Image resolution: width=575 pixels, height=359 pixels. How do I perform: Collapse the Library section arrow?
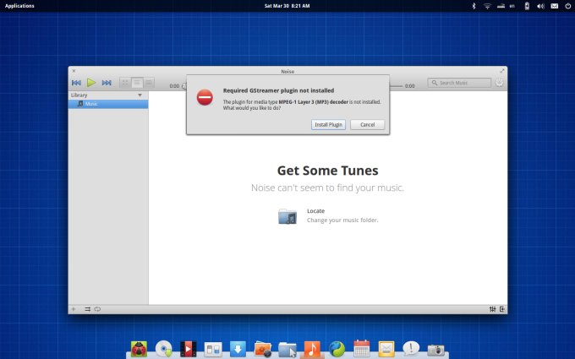pos(140,95)
